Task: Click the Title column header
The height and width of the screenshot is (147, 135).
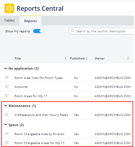Action: [18, 59]
